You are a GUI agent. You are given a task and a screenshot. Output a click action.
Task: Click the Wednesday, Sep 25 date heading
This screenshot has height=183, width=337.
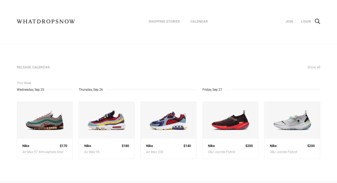pyautogui.click(x=30, y=90)
